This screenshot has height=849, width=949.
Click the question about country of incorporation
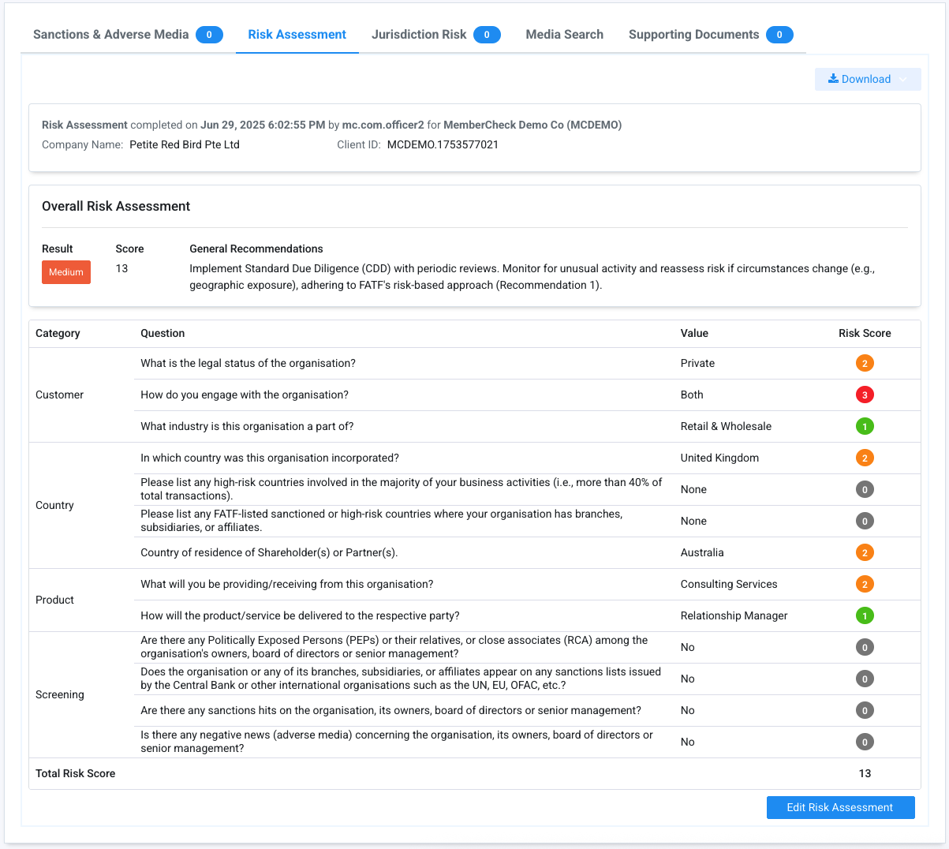pos(270,458)
